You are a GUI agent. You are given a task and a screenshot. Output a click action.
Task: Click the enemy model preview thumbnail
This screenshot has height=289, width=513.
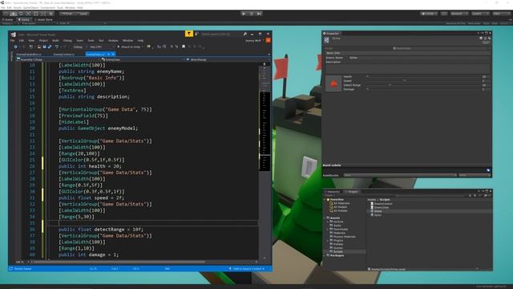point(333,83)
